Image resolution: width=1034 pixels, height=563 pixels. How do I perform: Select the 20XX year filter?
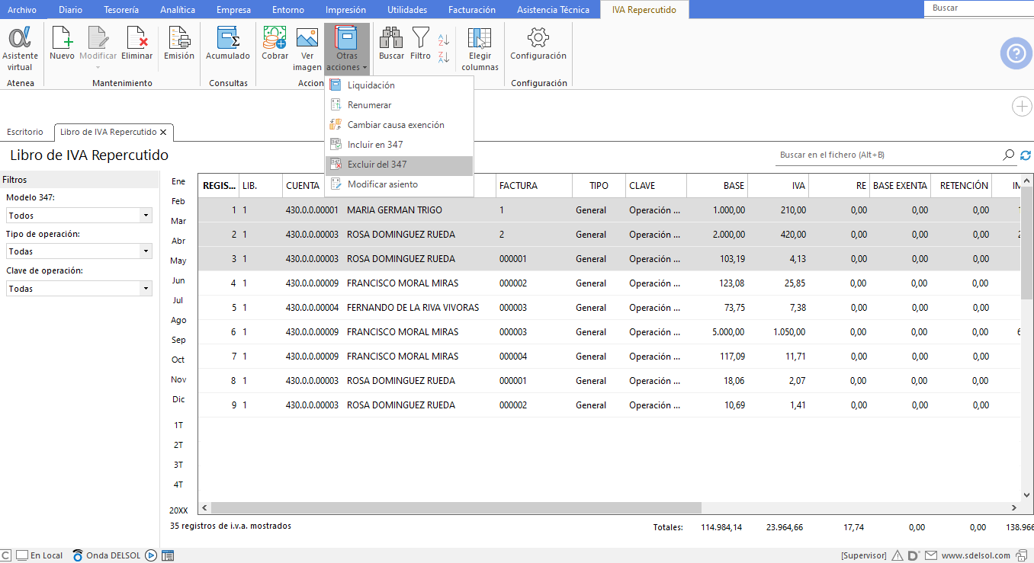178,510
